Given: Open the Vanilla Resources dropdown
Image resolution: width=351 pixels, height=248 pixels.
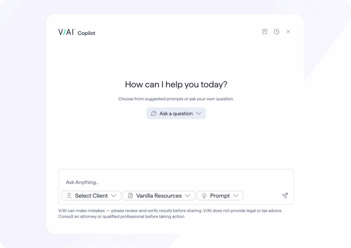Looking at the screenshot, I should (159, 196).
